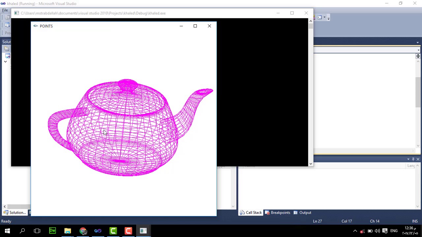The image size is (422, 237).
Task: Minimize the POINTS OpenGL window
Action: (181, 26)
